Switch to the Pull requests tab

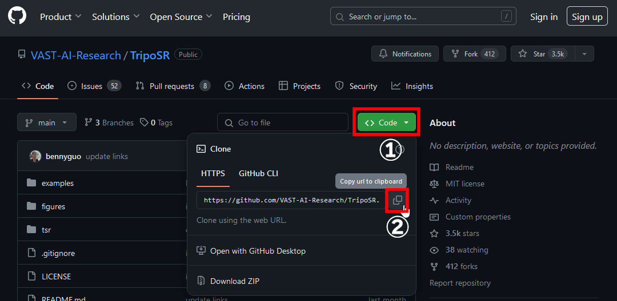pos(173,86)
